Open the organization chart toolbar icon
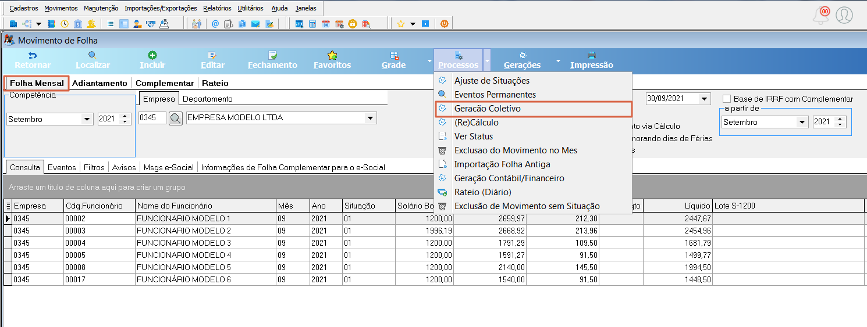This screenshot has width=867, height=327. (27, 24)
